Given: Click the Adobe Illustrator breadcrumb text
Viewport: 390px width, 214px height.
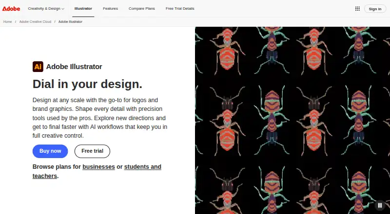Looking at the screenshot, I should point(70,22).
